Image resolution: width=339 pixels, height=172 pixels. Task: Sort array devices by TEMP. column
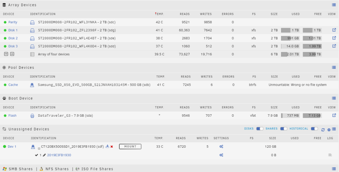pyautogui.click(x=159, y=14)
